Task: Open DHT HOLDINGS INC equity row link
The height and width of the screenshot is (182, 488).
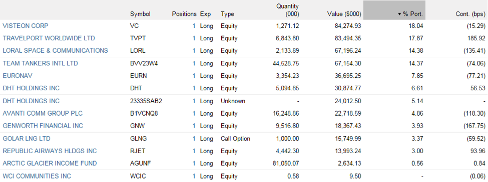Action: pos(31,88)
